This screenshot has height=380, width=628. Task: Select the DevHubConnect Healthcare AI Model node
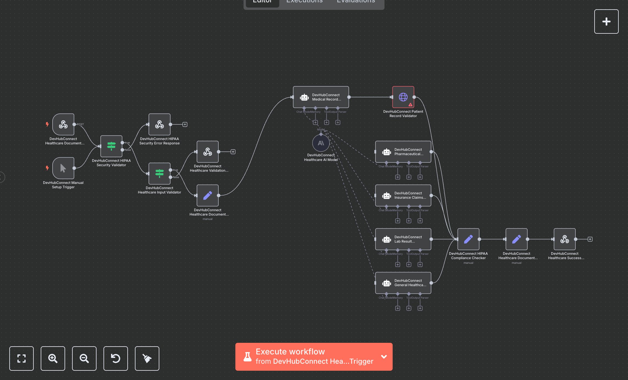point(321,143)
